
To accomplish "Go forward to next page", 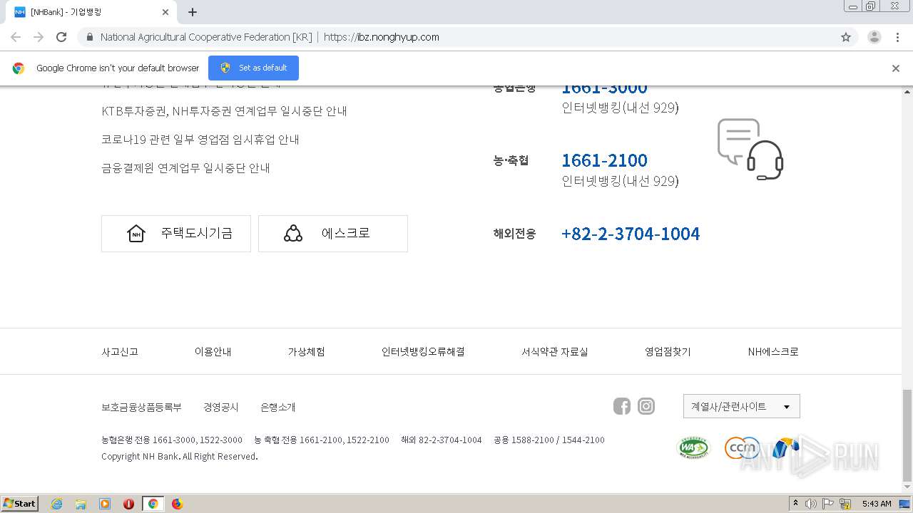I will point(39,37).
